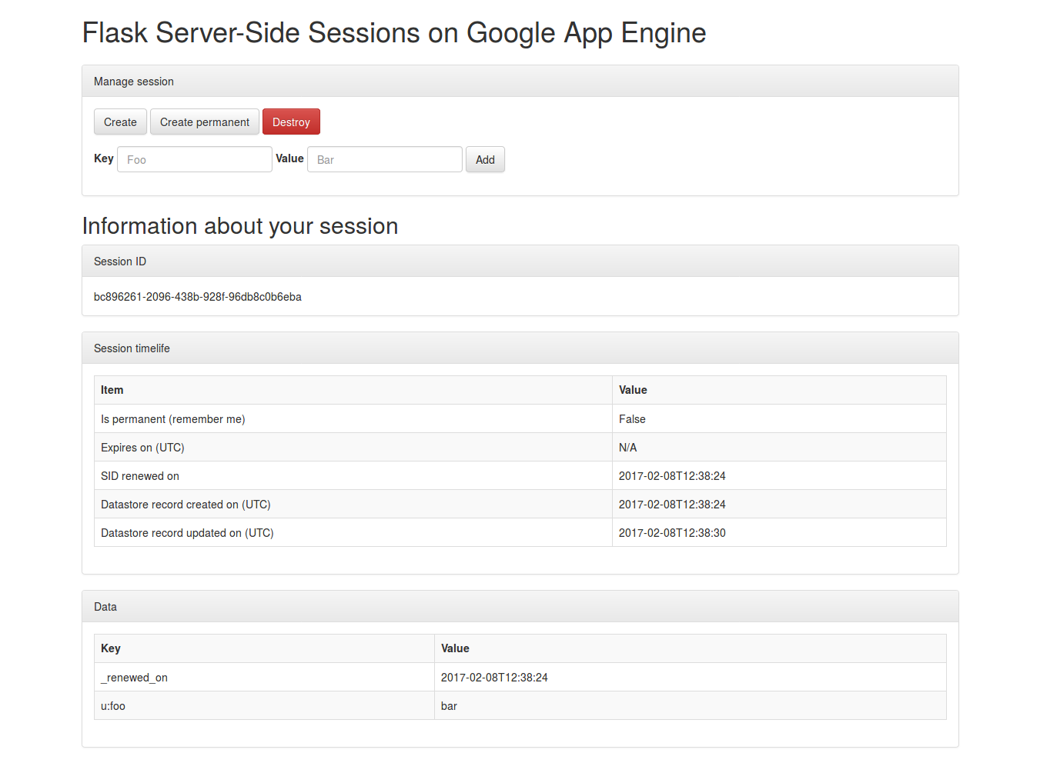Select the session ID bc896261-2096-438b-928f-96db8c0b6eba

[198, 297]
